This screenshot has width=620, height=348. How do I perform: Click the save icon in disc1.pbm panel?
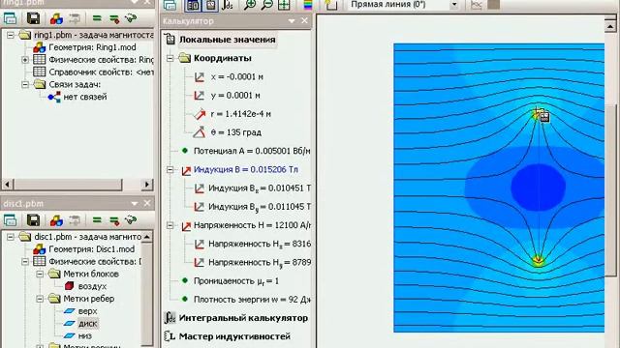[33, 220]
